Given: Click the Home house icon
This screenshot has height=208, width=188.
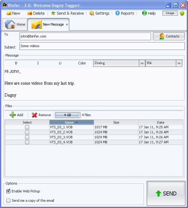Looking at the screenshot, I should (x=10, y=25).
